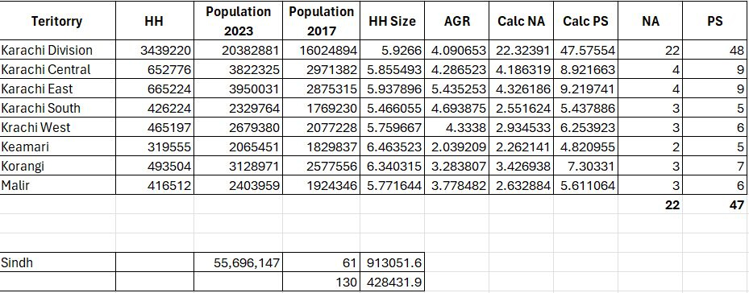749x293 pixels.
Task: Click Korangi Calc NA cell 3.426938
Action: (x=521, y=166)
